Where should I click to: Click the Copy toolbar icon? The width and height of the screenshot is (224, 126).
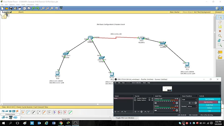(25, 8)
